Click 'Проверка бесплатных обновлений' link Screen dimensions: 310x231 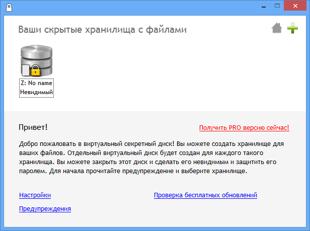pyautogui.click(x=205, y=195)
